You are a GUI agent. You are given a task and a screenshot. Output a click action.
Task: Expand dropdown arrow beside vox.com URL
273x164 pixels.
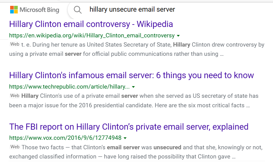coord(125,138)
